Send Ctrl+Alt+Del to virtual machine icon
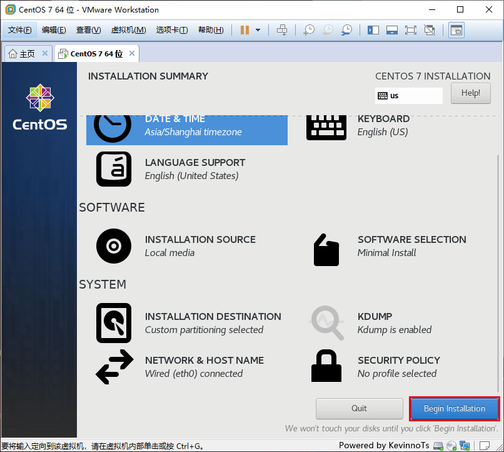This screenshot has height=452, width=504. [x=282, y=30]
